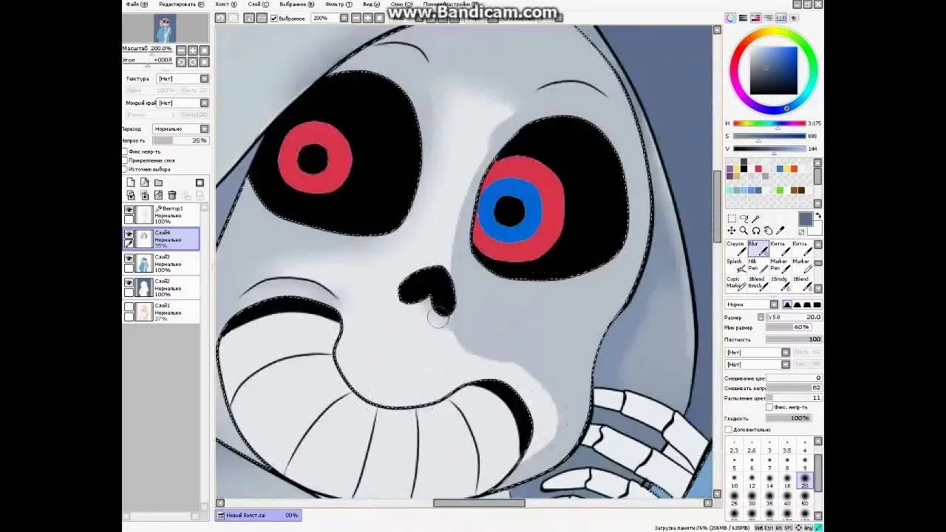Hide the Слой3 layer

coord(129,259)
